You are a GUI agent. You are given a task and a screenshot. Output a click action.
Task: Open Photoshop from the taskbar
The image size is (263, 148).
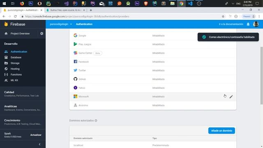(31, 3)
